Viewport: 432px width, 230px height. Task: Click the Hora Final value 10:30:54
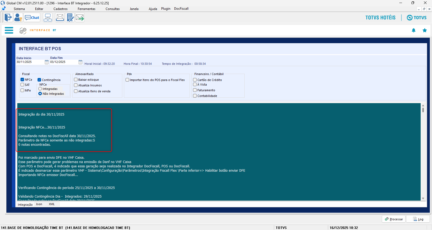click(x=146, y=64)
